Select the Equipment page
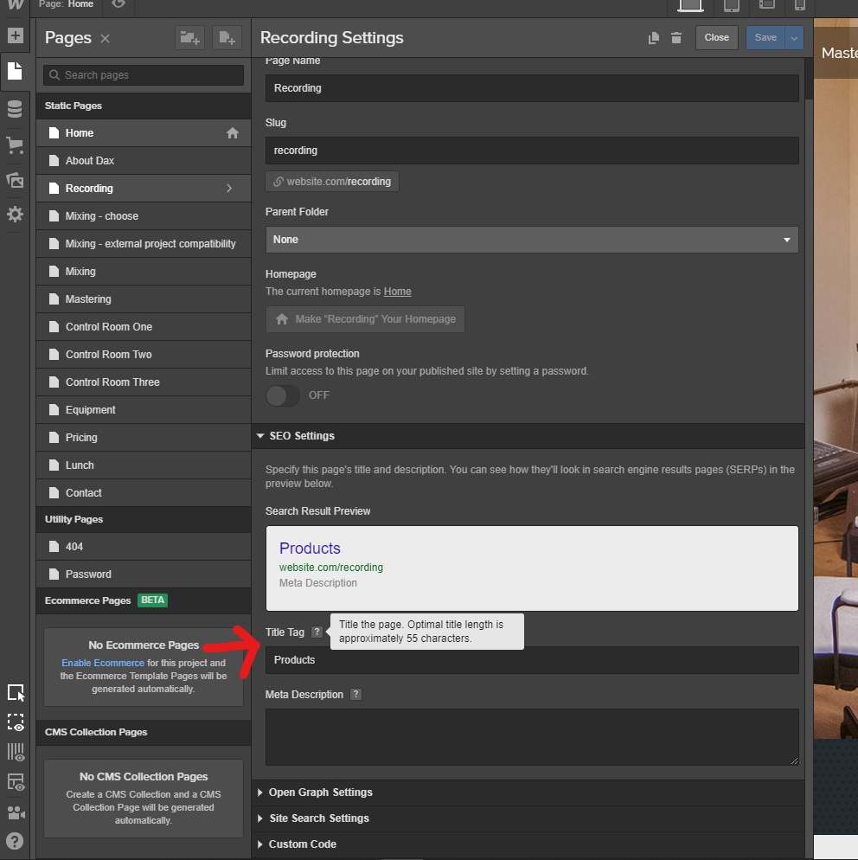Screen dimensions: 858x860 click(144, 410)
